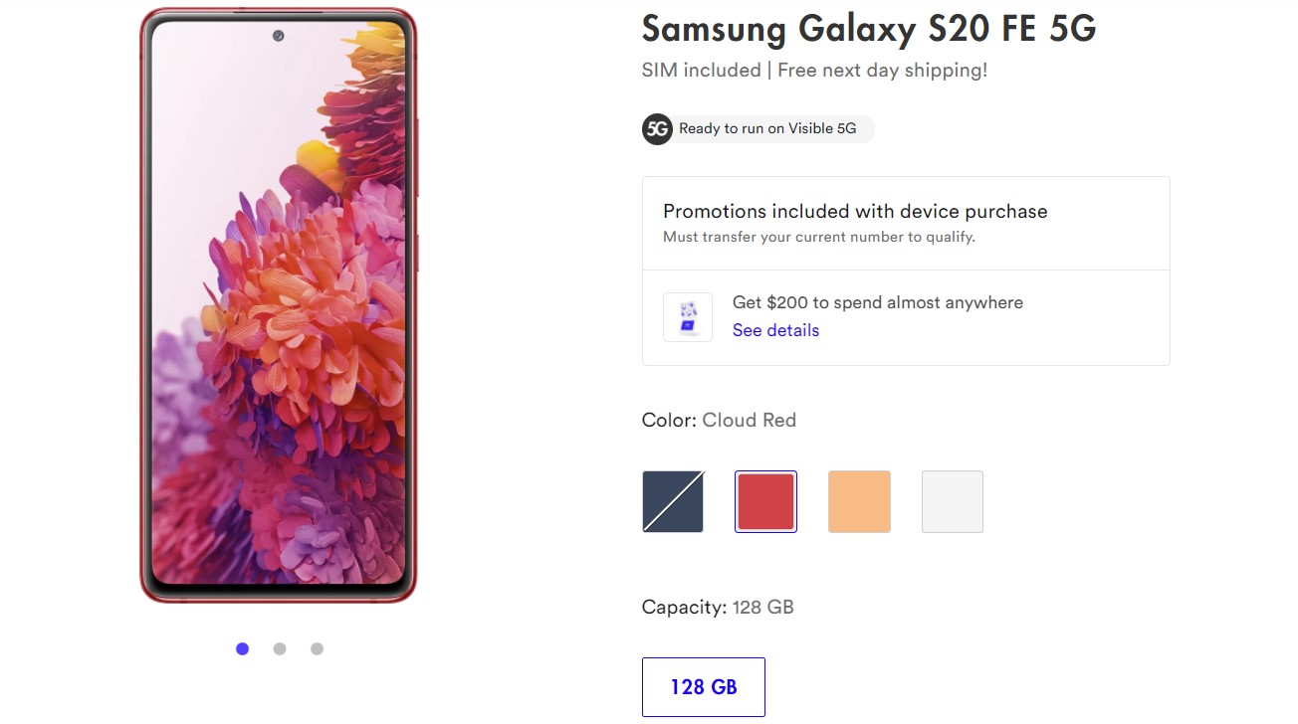Click the Color: Cloud Red label
The height and width of the screenshot is (724, 1298).
(x=719, y=420)
